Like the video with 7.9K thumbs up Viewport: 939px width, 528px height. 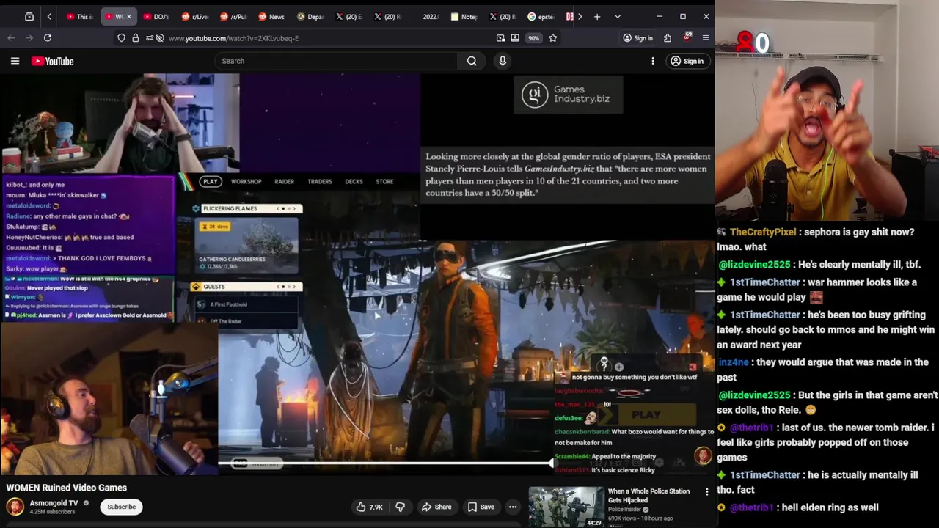coord(369,507)
